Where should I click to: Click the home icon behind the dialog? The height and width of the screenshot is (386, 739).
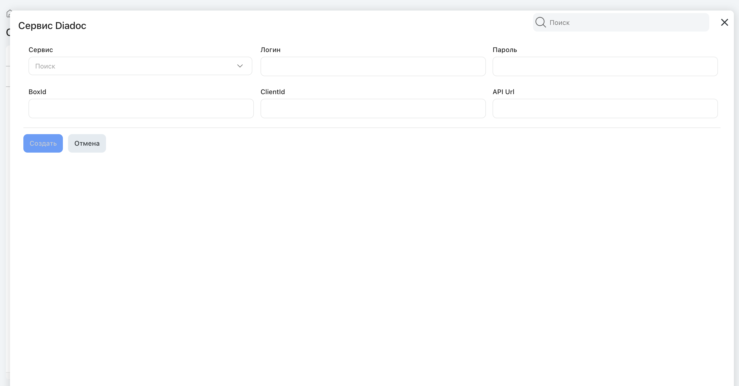click(9, 14)
